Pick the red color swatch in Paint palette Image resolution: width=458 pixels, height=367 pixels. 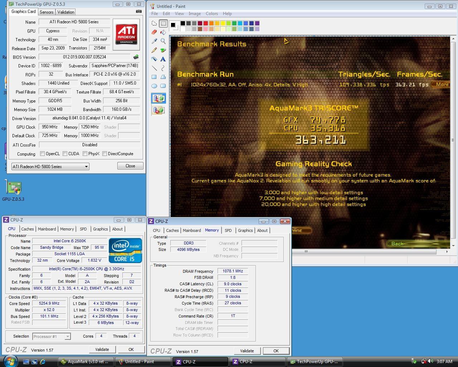[x=206, y=23]
